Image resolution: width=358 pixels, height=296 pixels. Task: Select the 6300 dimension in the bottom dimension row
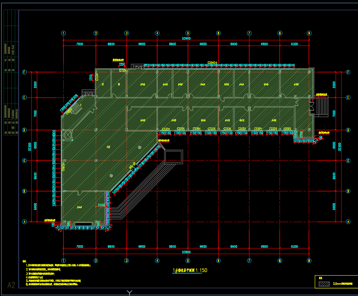(x=294, y=246)
